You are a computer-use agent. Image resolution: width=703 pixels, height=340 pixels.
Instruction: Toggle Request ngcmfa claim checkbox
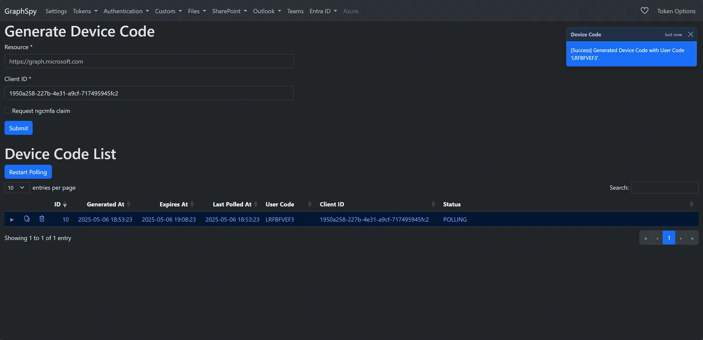pyautogui.click(x=8, y=110)
